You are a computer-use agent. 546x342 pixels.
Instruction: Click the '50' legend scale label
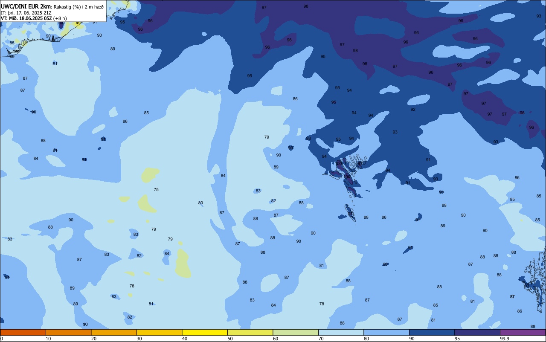tap(230, 339)
